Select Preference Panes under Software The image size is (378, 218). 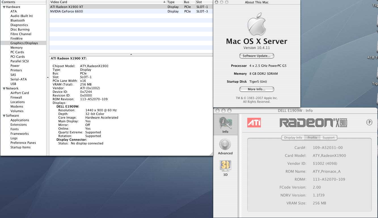(23, 143)
